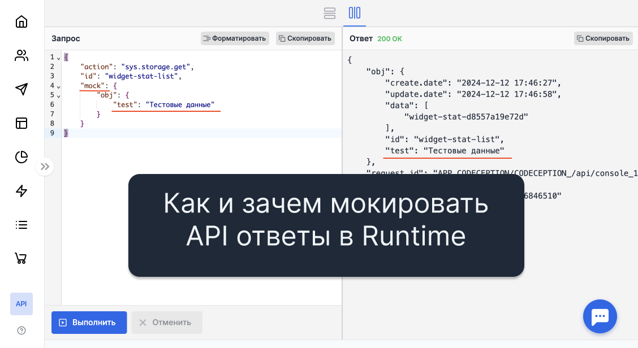Run the request with Выполнить
Screen dimensions: 638x348
click(x=89, y=323)
